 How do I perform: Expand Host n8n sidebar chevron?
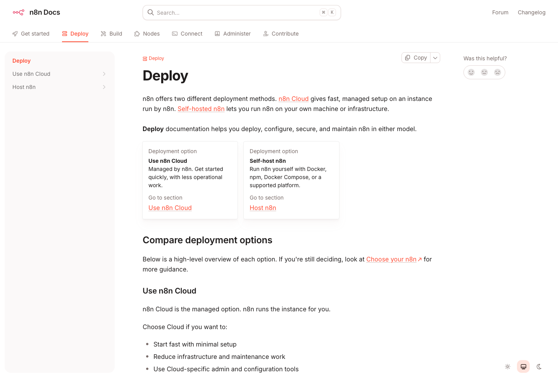point(104,87)
